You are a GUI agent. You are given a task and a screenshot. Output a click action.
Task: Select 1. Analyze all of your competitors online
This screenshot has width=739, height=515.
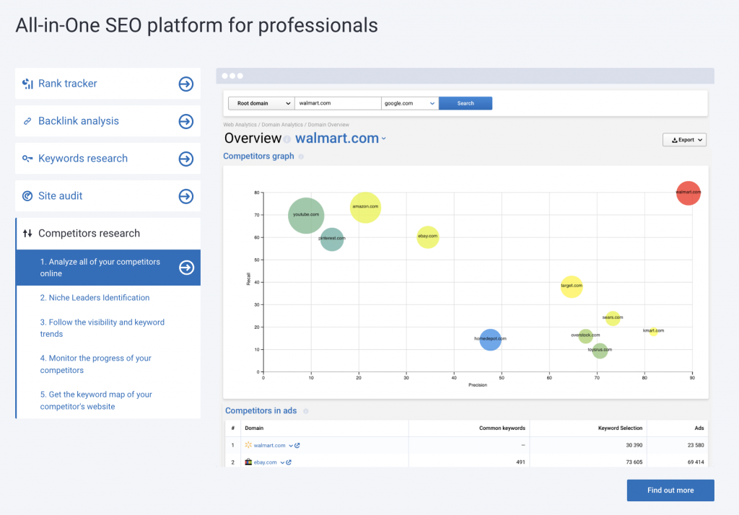108,268
